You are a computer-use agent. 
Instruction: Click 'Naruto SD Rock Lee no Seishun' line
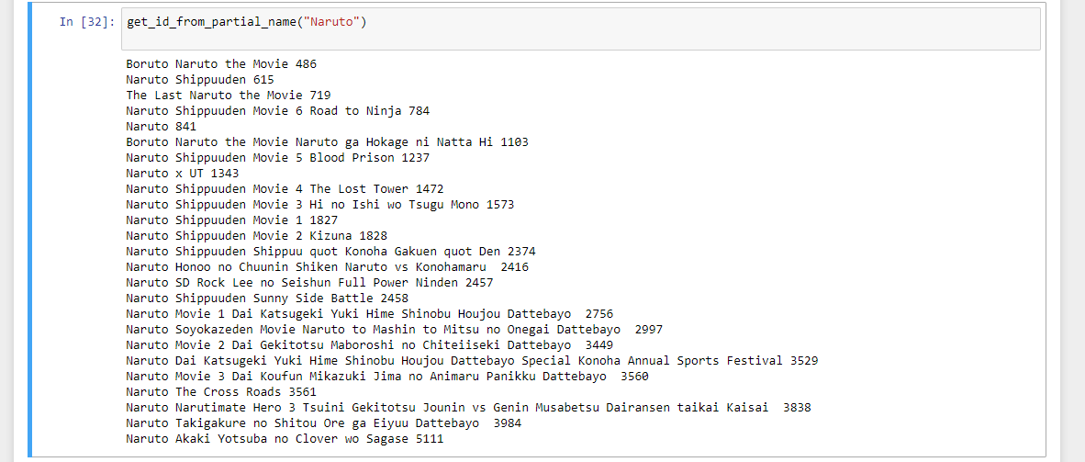point(310,283)
